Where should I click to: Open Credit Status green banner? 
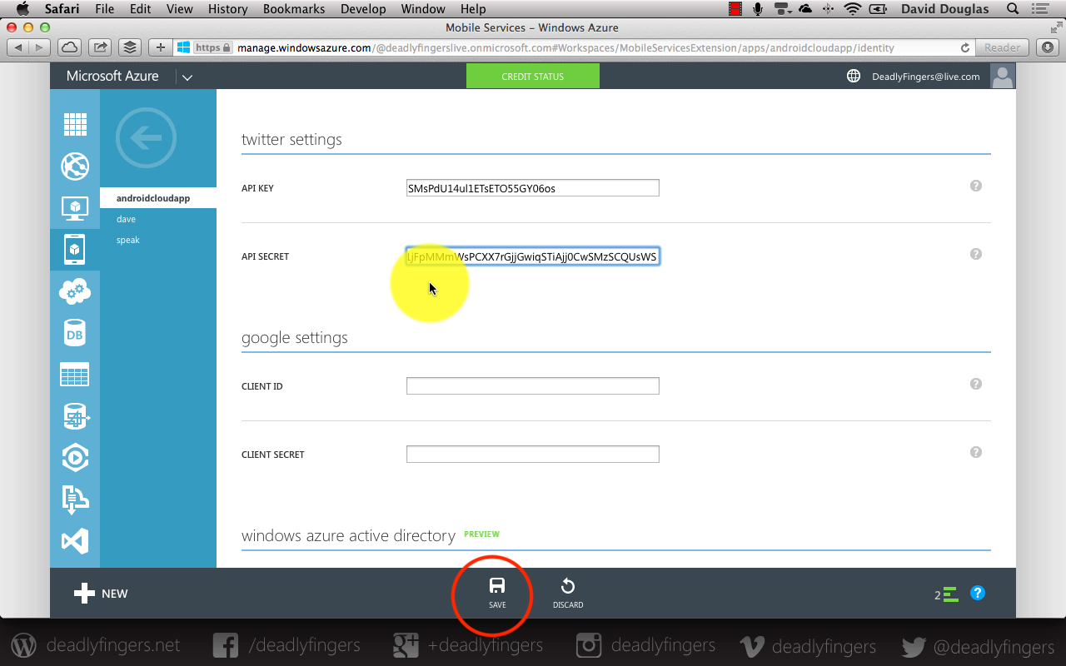tap(533, 76)
